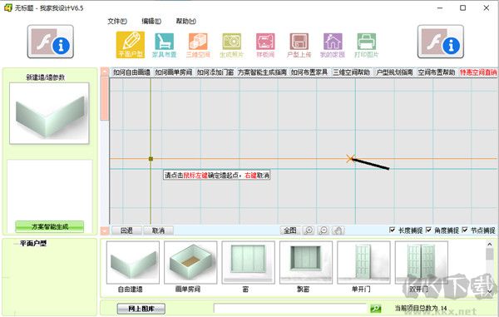
Task: Select the 平面户型 floor plan tool
Action: (x=131, y=45)
